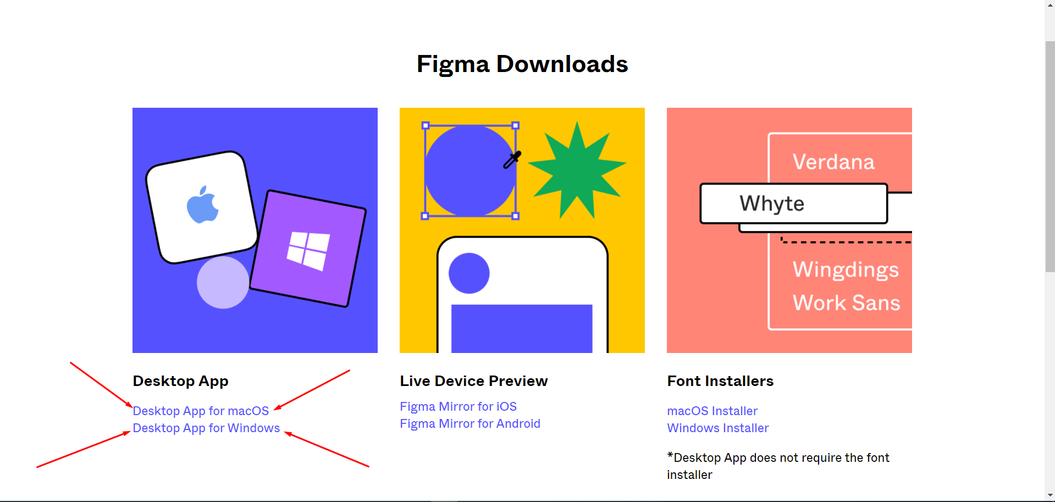The height and width of the screenshot is (502, 1055).
Task: Click the eyedropper icon on the yellow artwork
Action: click(512, 159)
